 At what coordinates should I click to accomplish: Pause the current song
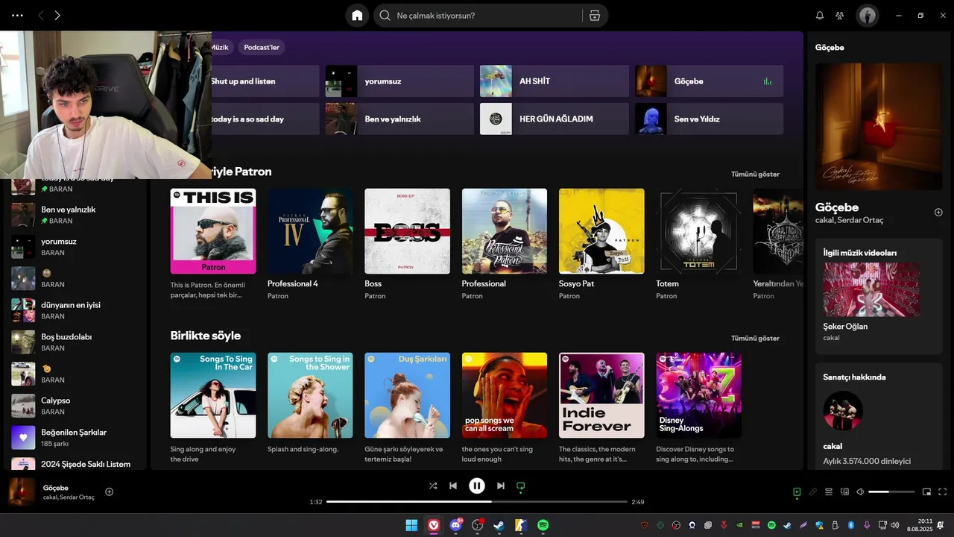click(x=477, y=486)
